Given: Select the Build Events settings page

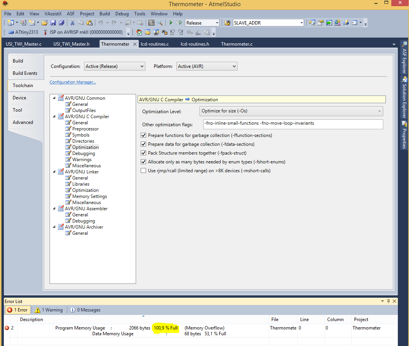Looking at the screenshot, I should 25,73.
